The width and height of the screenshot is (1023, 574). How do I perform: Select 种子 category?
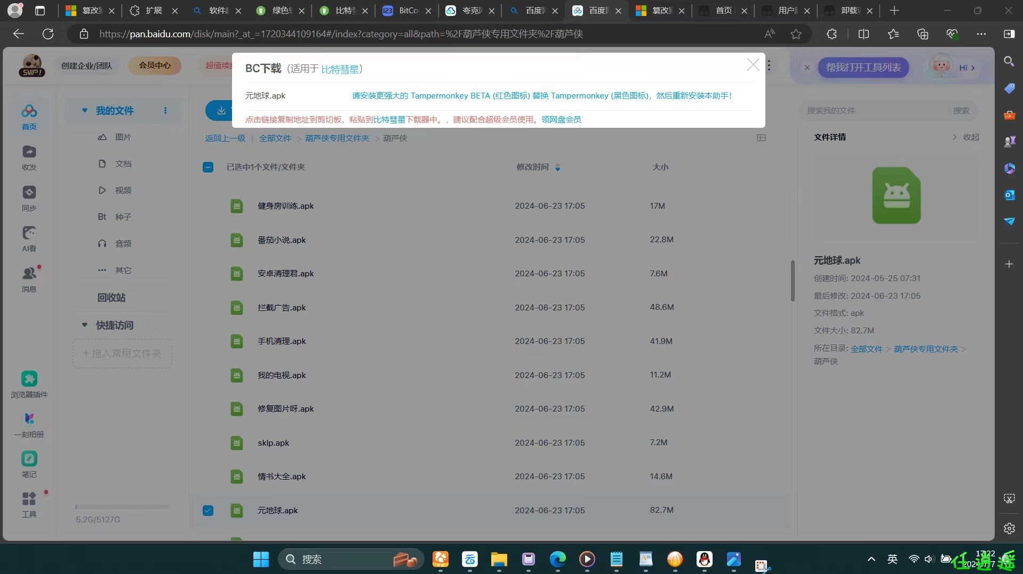tap(123, 217)
